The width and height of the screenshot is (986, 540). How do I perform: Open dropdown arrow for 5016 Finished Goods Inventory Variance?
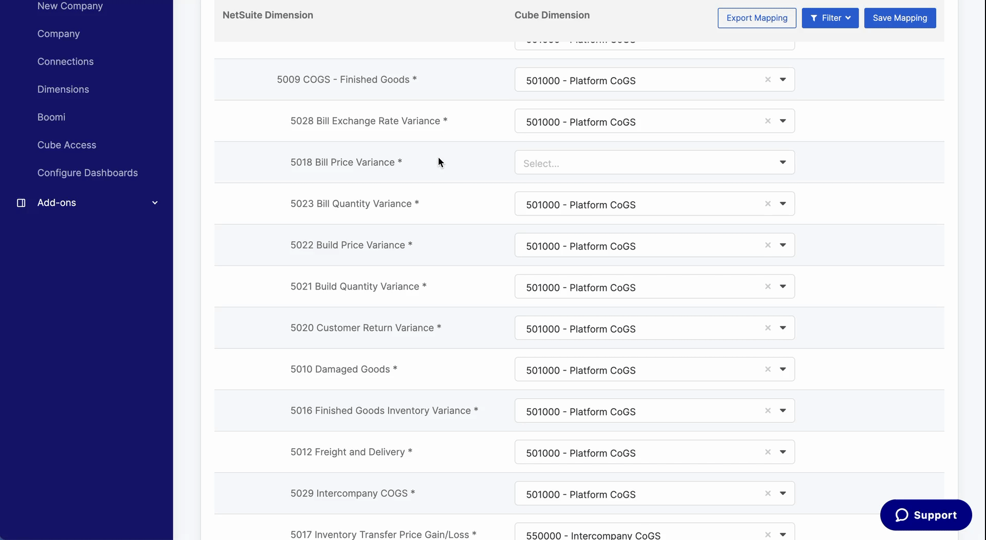783,411
